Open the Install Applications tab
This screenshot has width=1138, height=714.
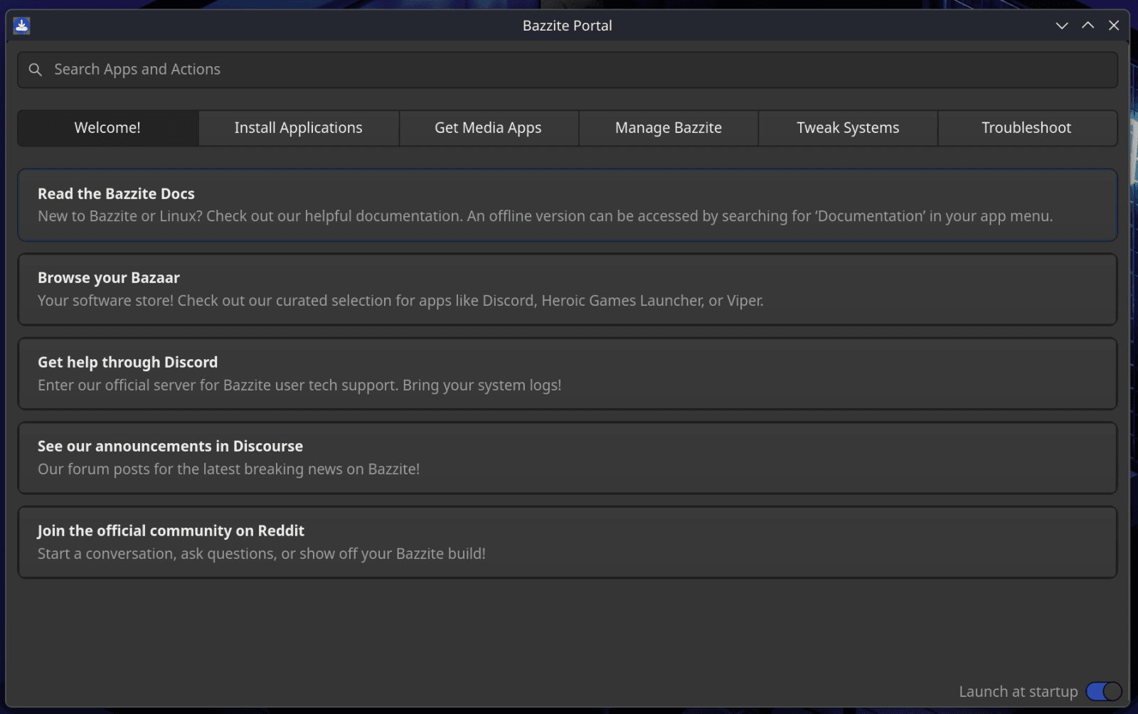[299, 128]
